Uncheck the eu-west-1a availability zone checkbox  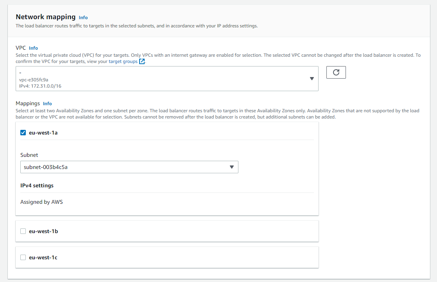pos(23,133)
